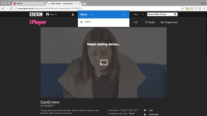Click the iPlayer logo

click(38, 22)
